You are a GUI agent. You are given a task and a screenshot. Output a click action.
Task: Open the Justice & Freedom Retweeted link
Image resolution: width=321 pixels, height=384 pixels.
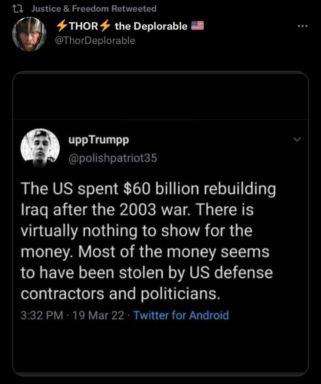[x=94, y=8]
